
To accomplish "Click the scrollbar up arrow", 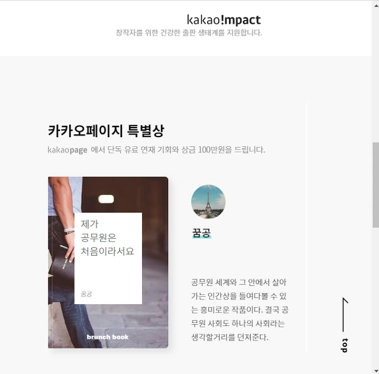I will pos(376,5).
